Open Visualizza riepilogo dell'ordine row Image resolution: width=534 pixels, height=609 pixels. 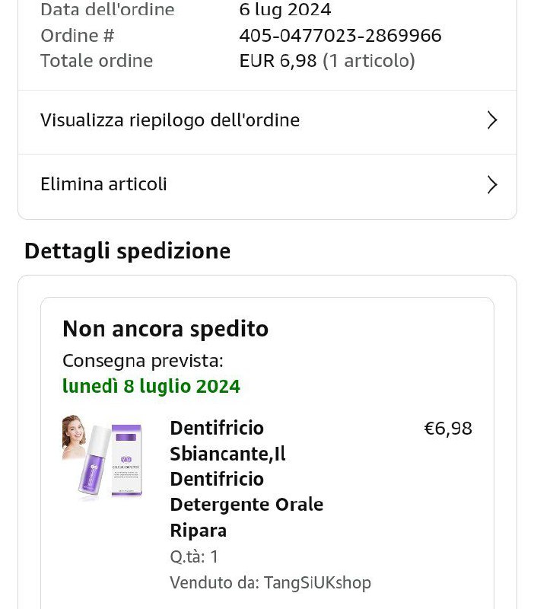[170, 120]
